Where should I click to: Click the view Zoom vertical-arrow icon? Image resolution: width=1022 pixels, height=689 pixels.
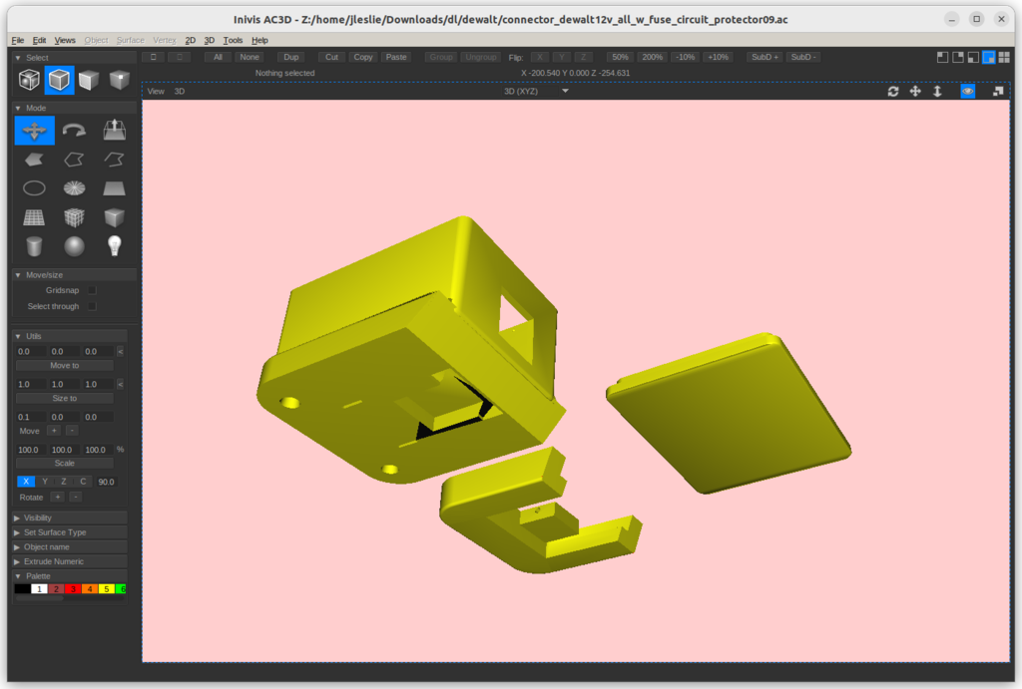pos(937,91)
